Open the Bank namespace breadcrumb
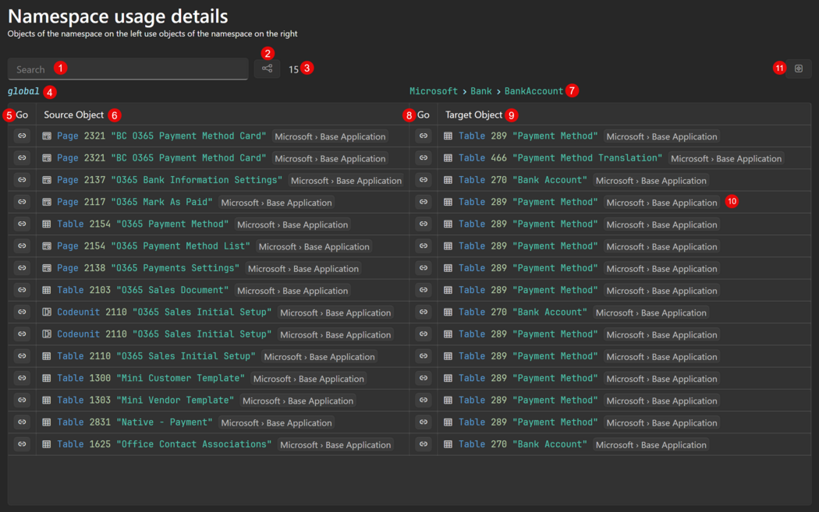The width and height of the screenshot is (819, 512). 481,91
